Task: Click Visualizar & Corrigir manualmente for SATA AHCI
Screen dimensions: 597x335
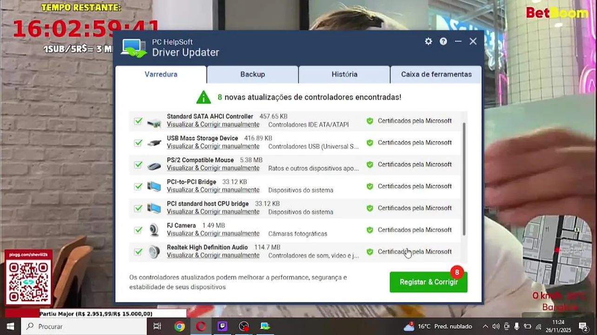Action: (213, 125)
